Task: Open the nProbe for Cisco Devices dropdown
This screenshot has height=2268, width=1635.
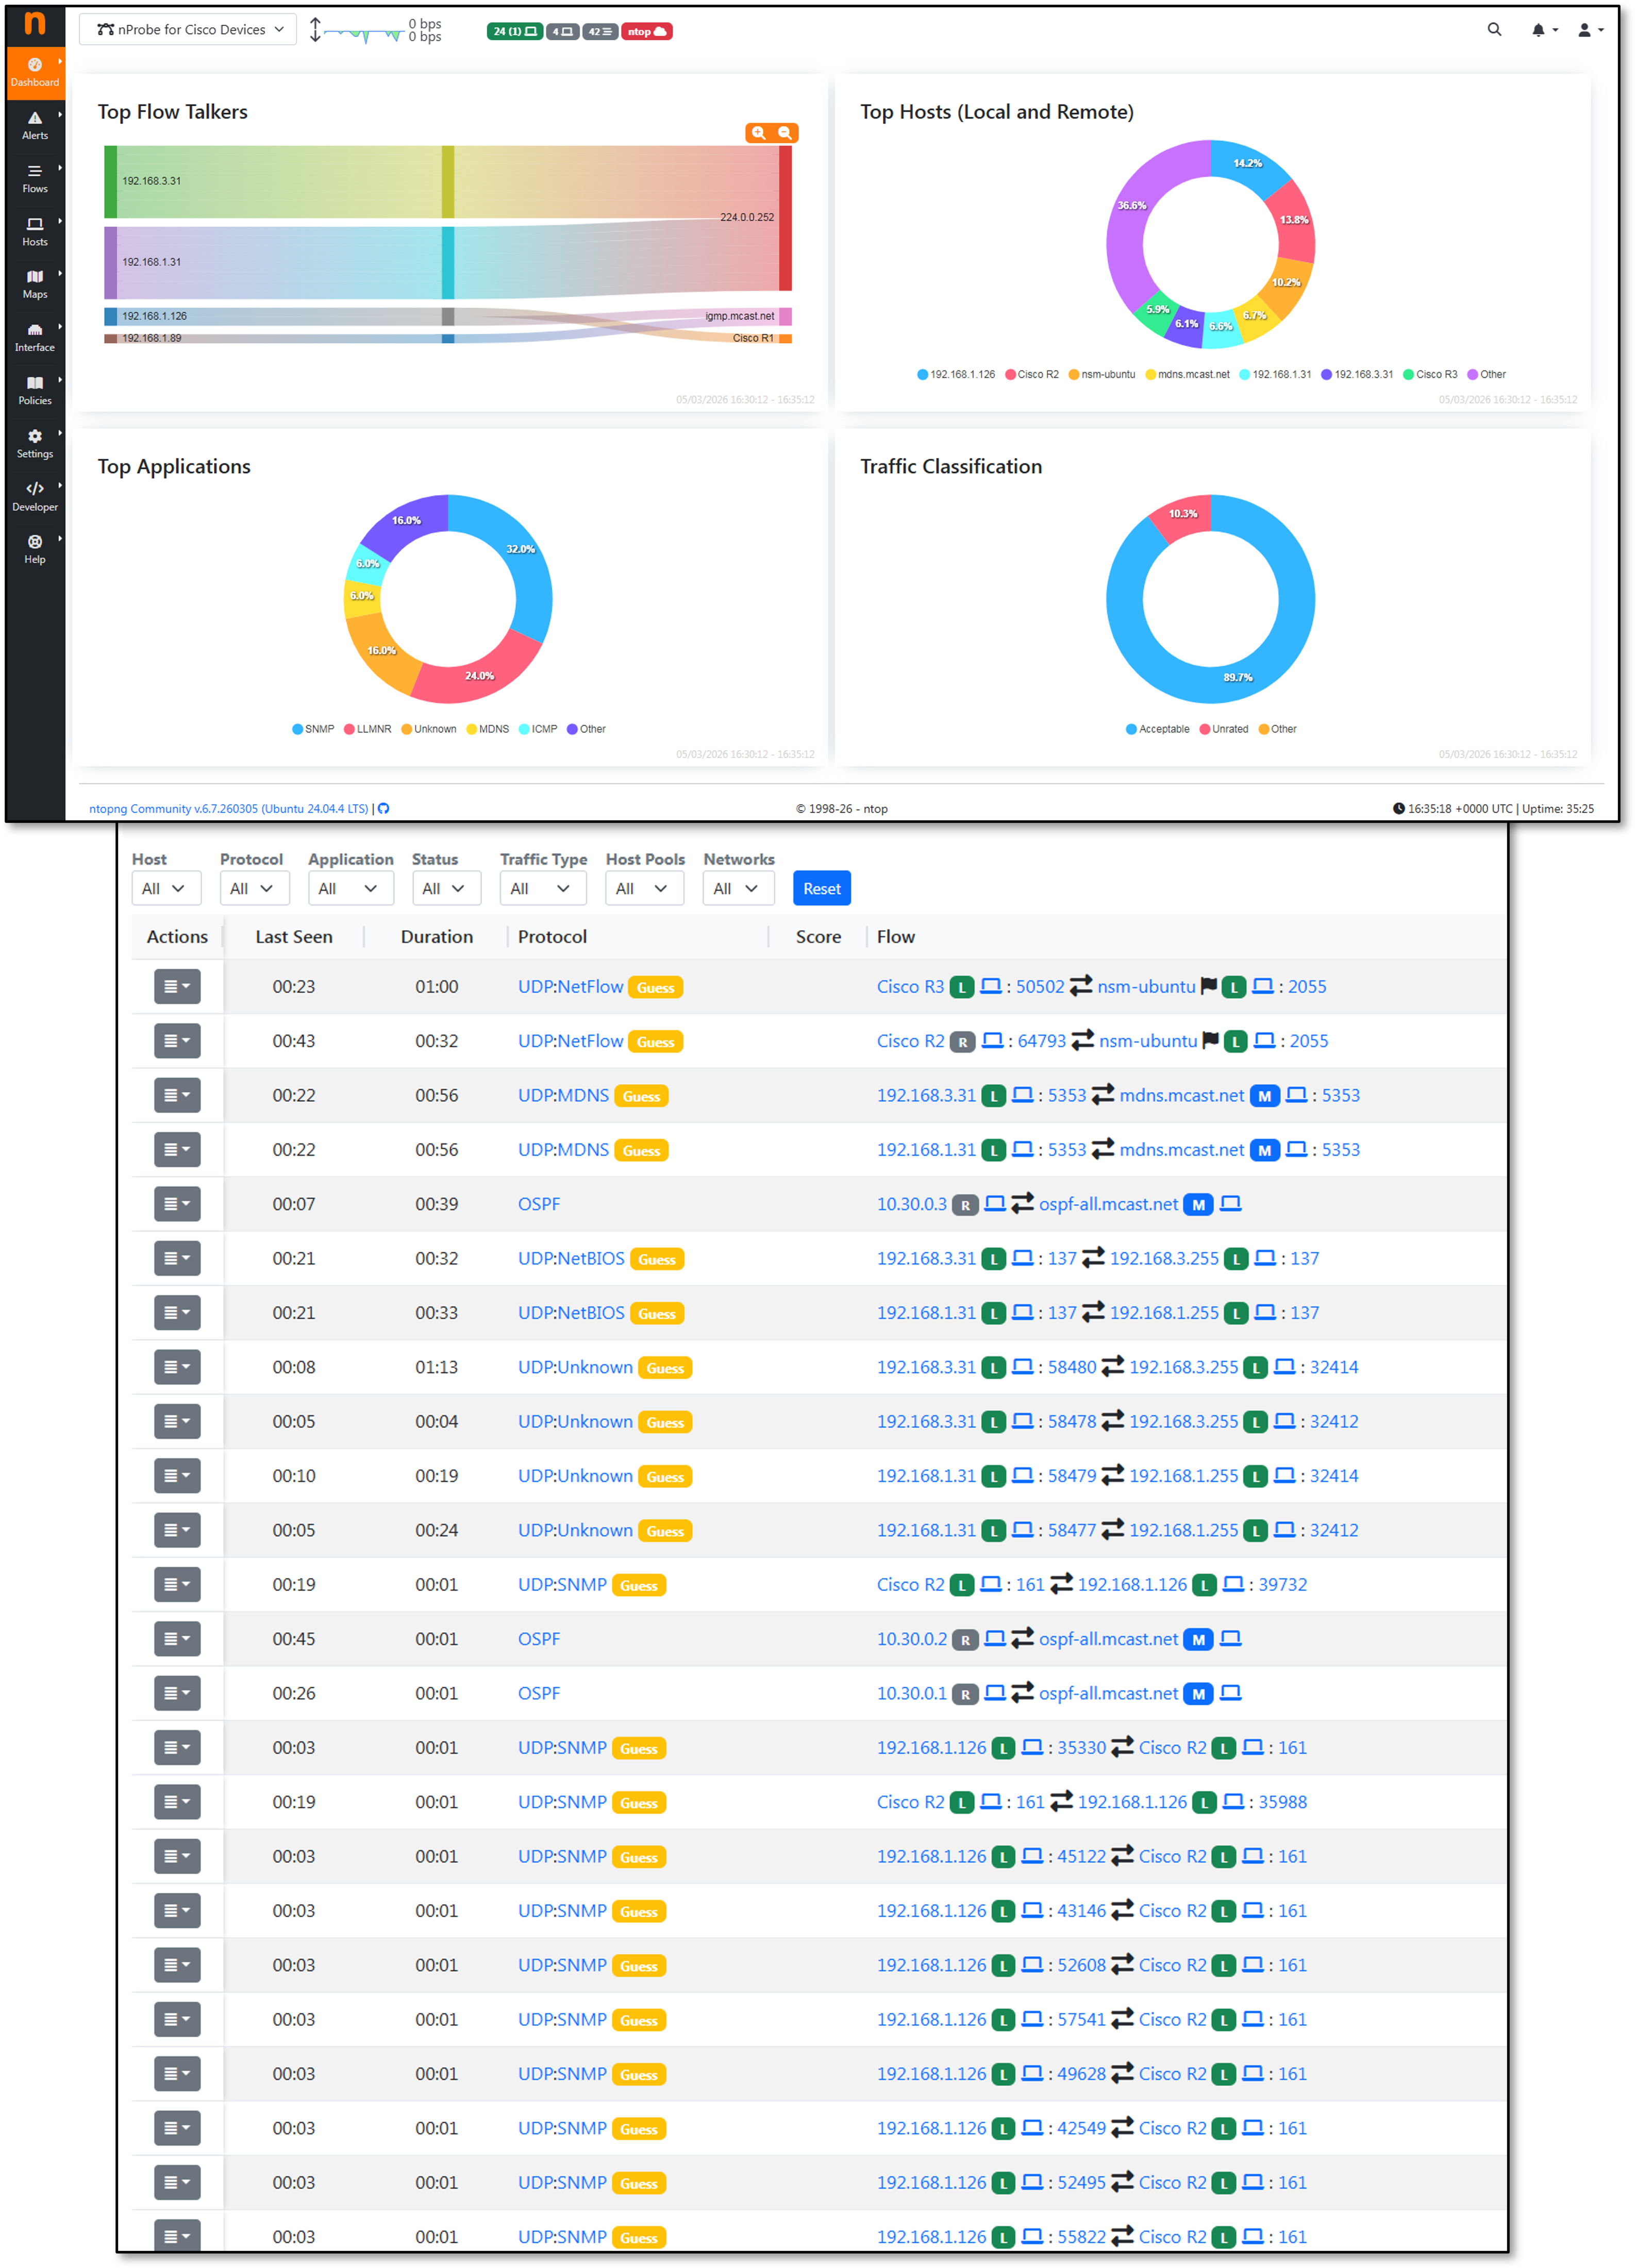Action: pos(188,30)
